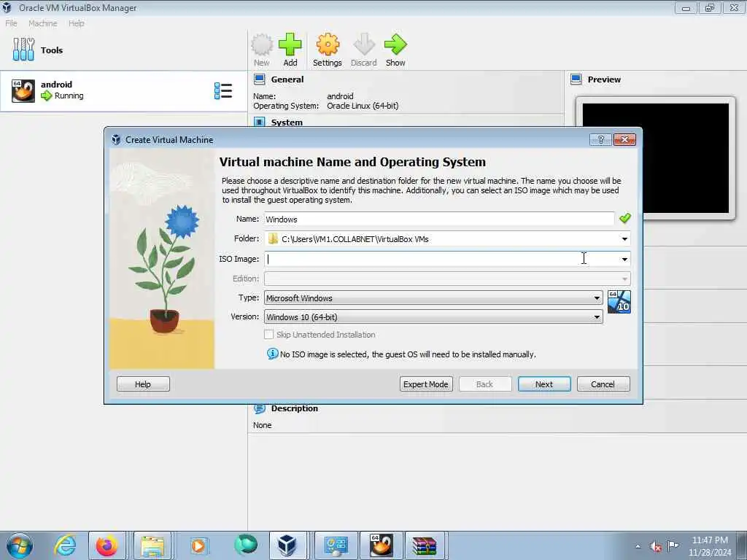Viewport: 747px width, 560px height.
Task: Expand the Folder dropdown arrow
Action: [x=624, y=239]
